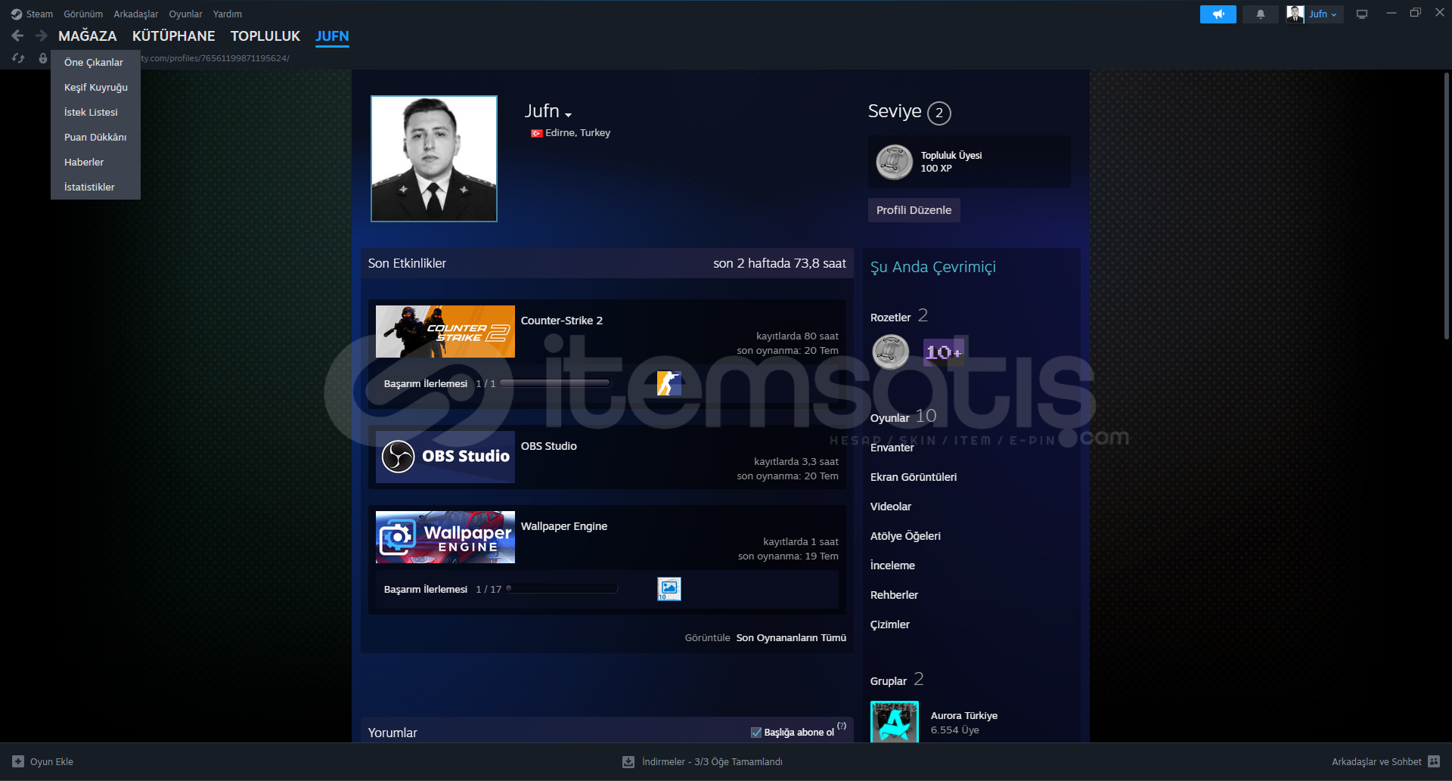Select İstatistikler menu entry
This screenshot has width=1452, height=781.
click(95, 187)
